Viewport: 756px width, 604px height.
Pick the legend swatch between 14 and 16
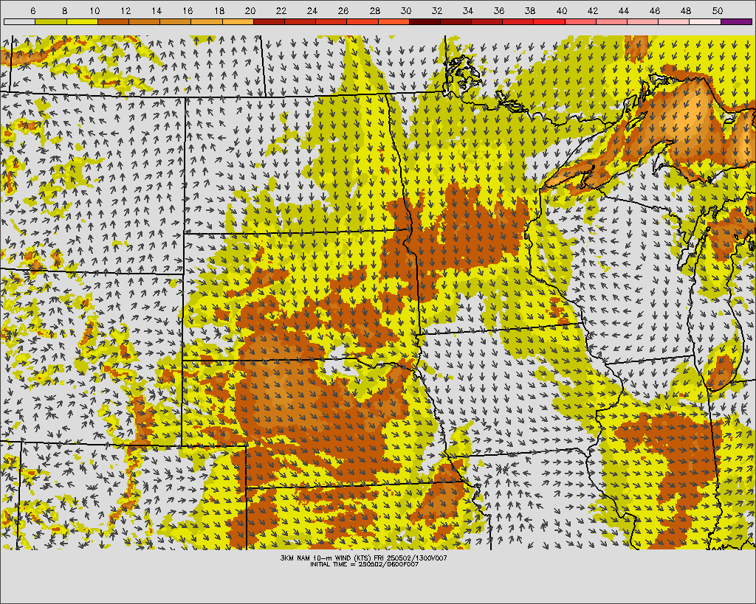[x=176, y=21]
